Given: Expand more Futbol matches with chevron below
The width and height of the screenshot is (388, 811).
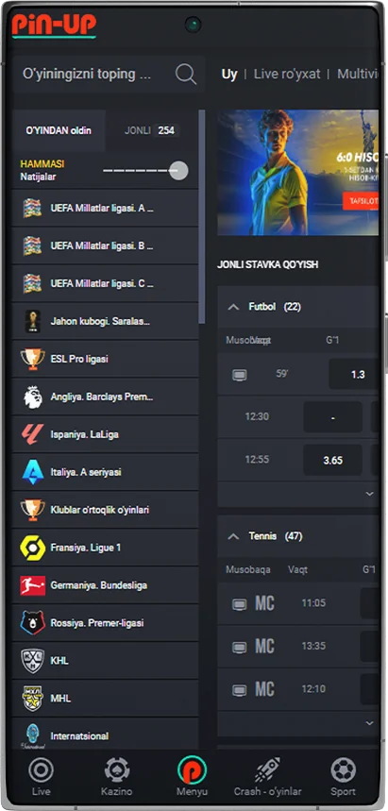Looking at the screenshot, I should (369, 494).
